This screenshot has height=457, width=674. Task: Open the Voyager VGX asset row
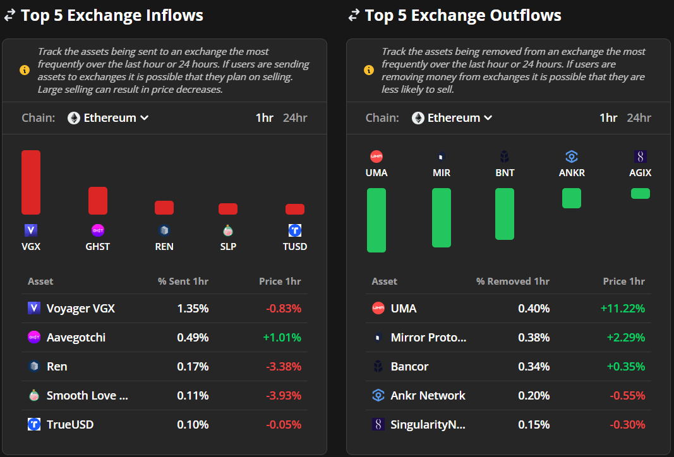(164, 309)
